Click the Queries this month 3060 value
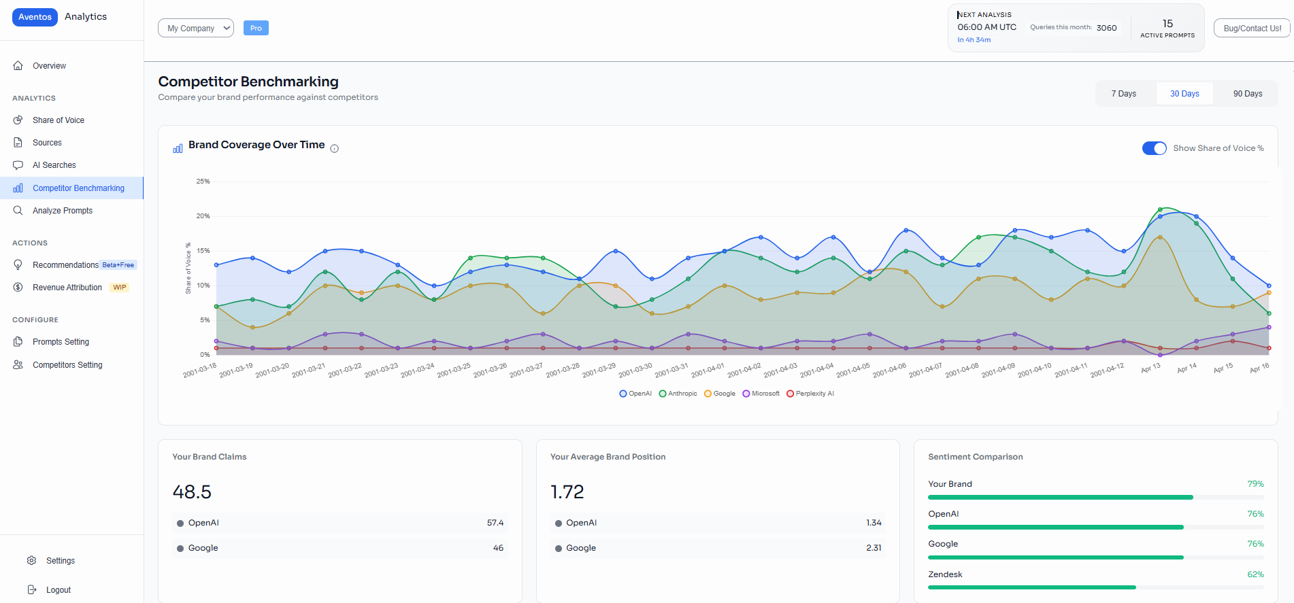This screenshot has height=603, width=1294. click(x=1106, y=28)
